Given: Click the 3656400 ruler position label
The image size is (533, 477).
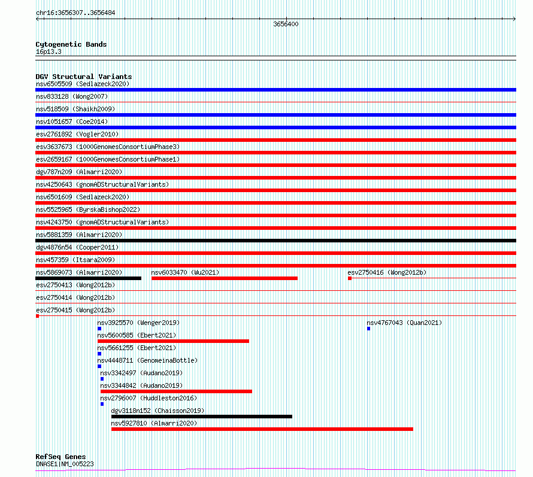Looking at the screenshot, I should point(286,24).
